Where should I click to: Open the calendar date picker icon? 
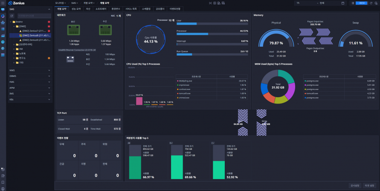tap(342, 3)
